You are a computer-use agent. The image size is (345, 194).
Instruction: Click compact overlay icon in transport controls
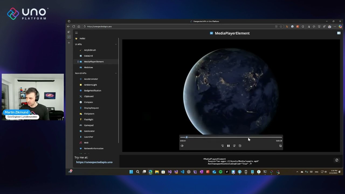[x=280, y=146]
